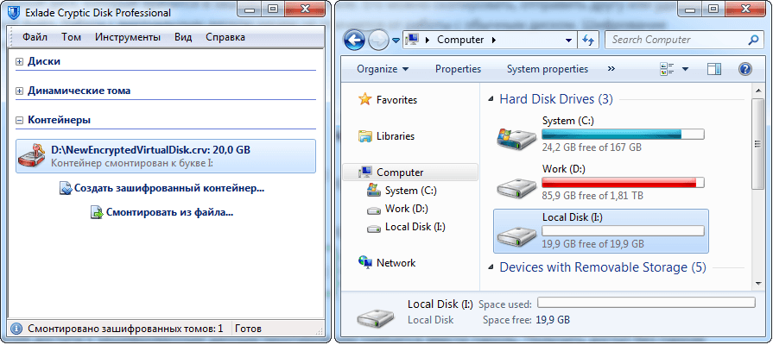Click the Explorer vertical scrollbar thumb

coord(757,142)
